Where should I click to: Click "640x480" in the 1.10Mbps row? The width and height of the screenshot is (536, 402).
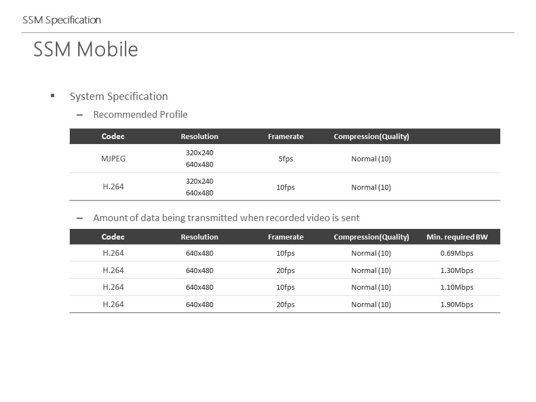pos(200,287)
